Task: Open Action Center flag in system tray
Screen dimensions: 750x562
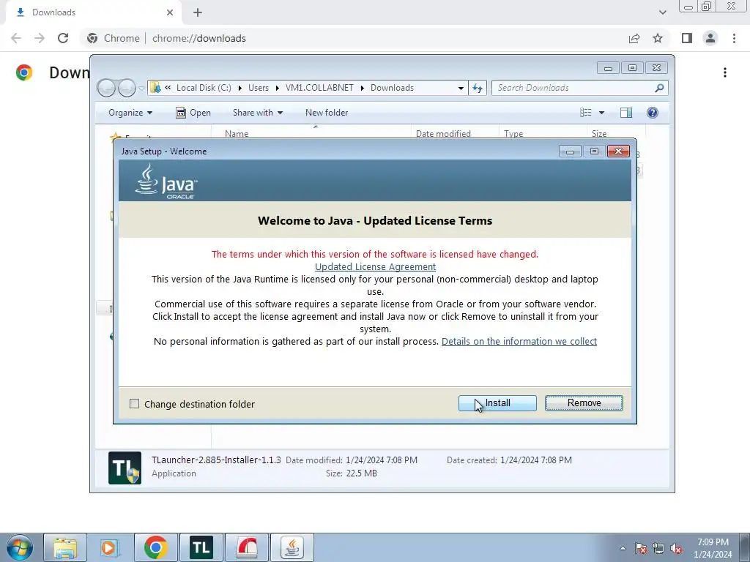Action: tap(641, 549)
